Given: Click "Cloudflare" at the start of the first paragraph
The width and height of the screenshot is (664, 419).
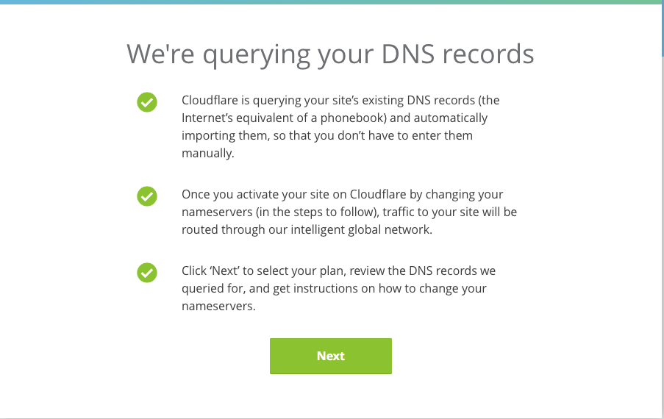Looking at the screenshot, I should (210, 100).
